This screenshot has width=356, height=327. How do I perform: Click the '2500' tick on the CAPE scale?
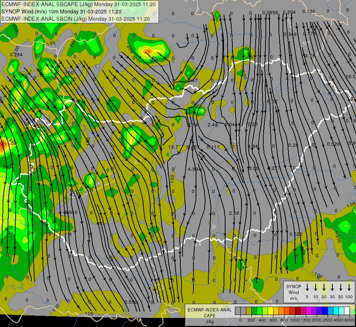328,320
